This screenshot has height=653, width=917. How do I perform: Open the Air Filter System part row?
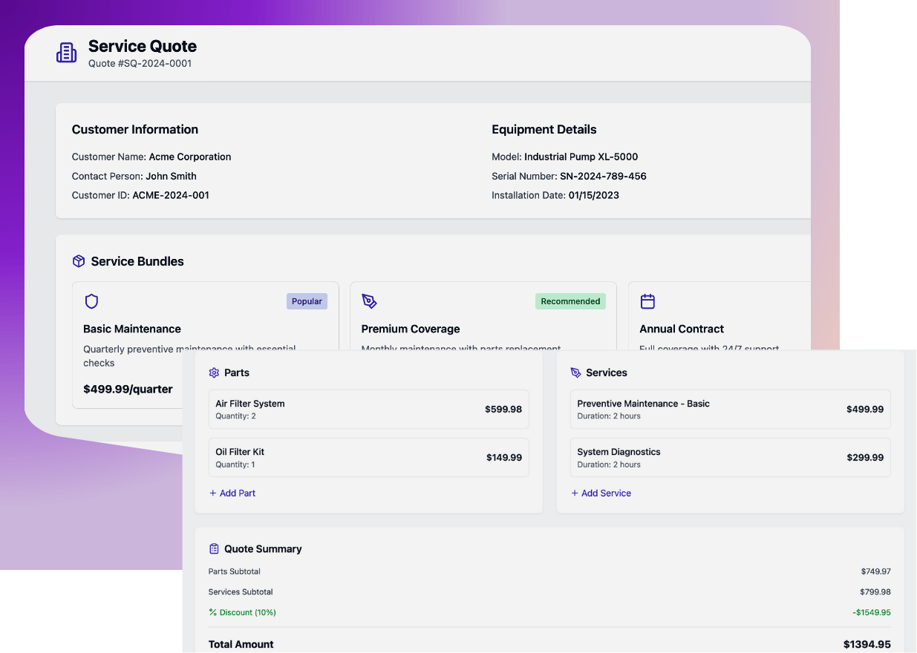(x=369, y=410)
